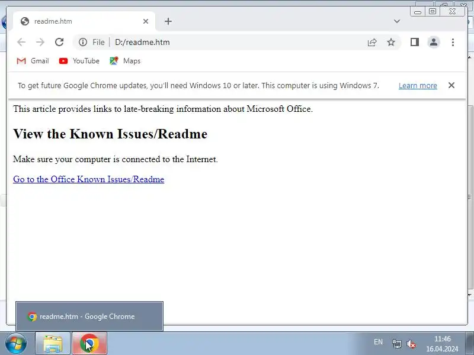Open Windows Explorer from the taskbar
474x355 pixels.
pyautogui.click(x=53, y=344)
